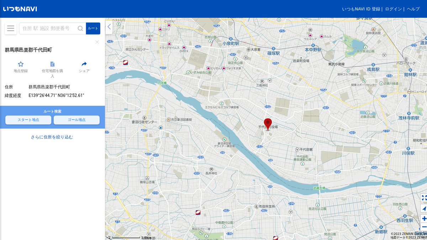Image resolution: width=427 pixels, height=240 pixels.
Task: Click the カムル shop icon
Action: pyautogui.click(x=322, y=36)
